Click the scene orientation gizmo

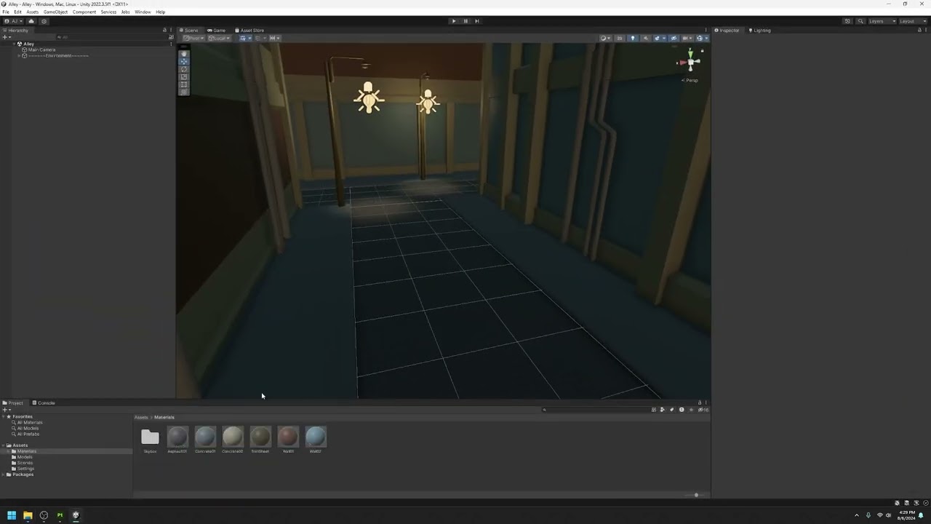pyautogui.click(x=690, y=61)
